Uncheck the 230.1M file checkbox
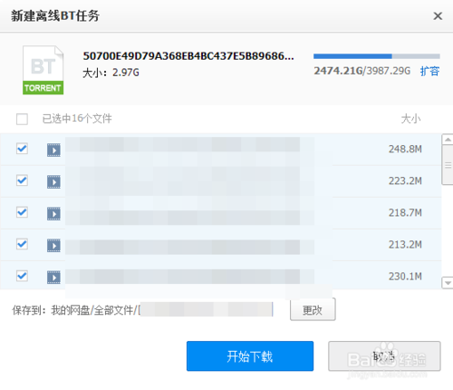The image size is (453, 390). [22, 276]
